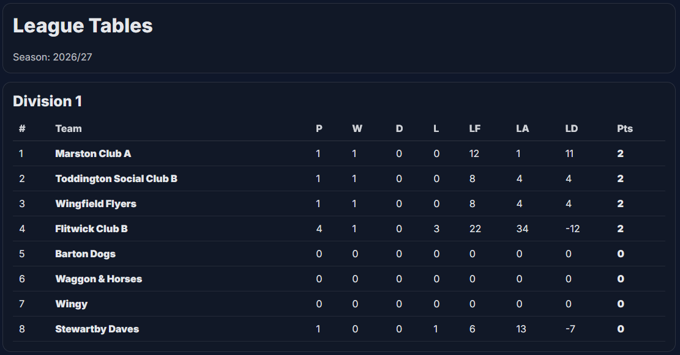Open the Wingy team entry
Screen dimensions: 680x355
(72, 304)
